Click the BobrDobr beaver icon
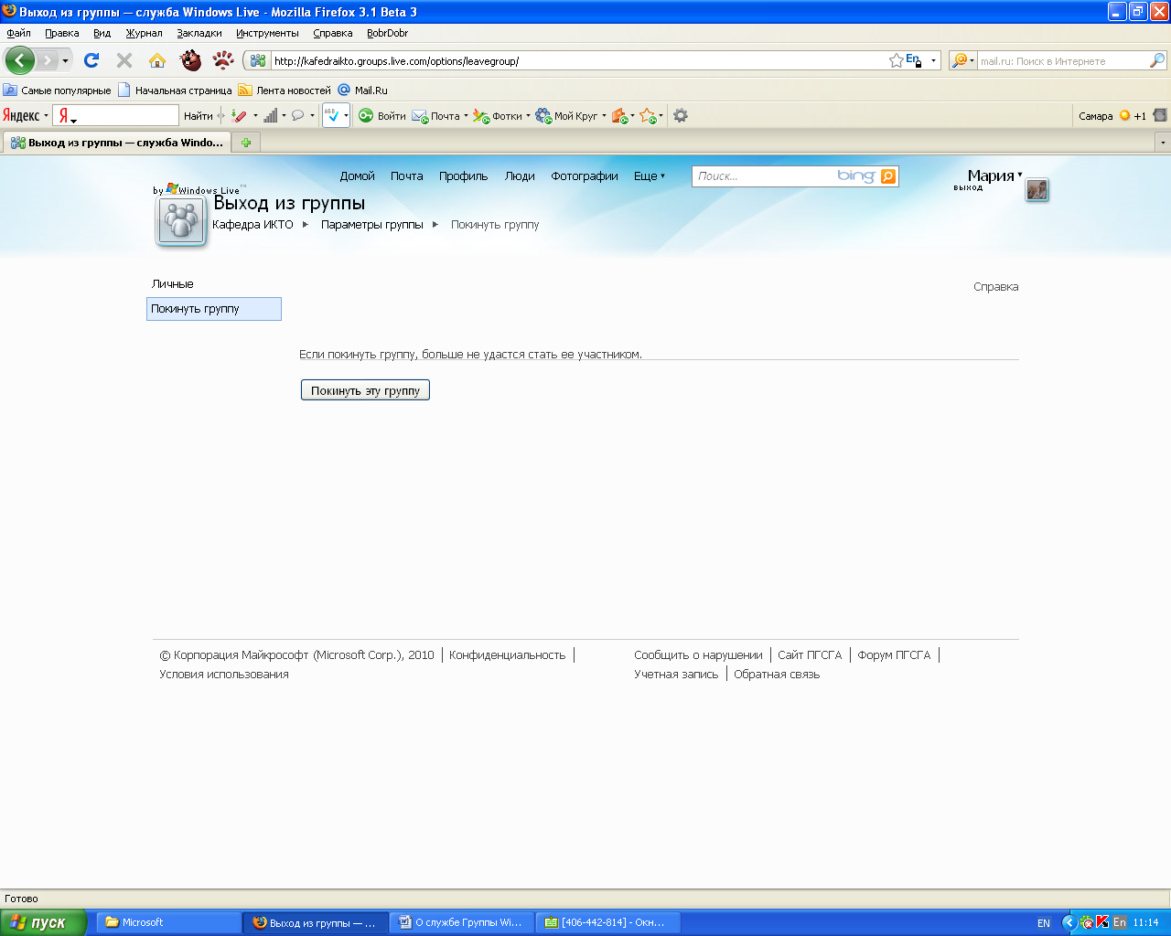 pos(190,60)
